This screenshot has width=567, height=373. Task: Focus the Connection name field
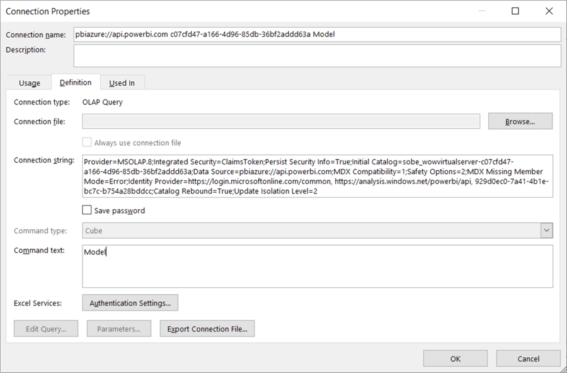click(317, 34)
